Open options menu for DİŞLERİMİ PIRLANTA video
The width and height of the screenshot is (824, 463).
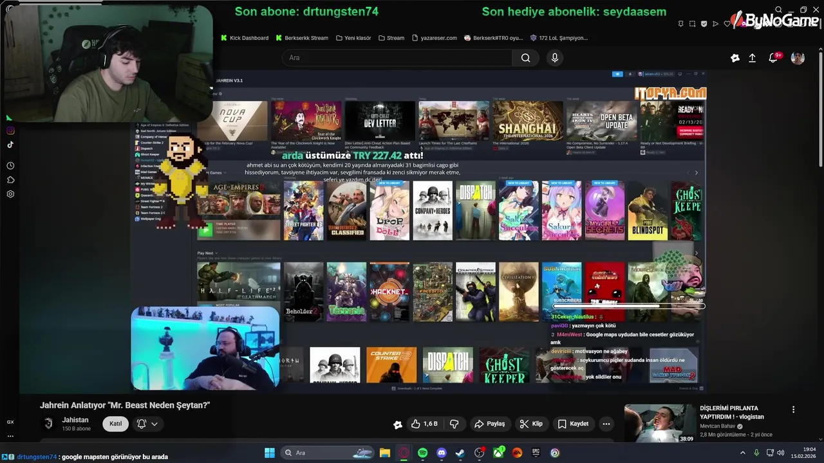click(793, 410)
